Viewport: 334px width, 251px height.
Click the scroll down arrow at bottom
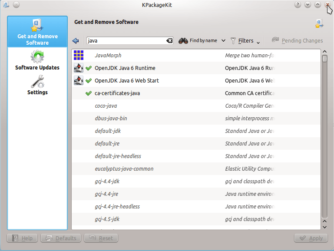point(324,227)
